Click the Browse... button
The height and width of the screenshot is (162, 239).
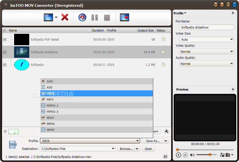tap(126, 149)
